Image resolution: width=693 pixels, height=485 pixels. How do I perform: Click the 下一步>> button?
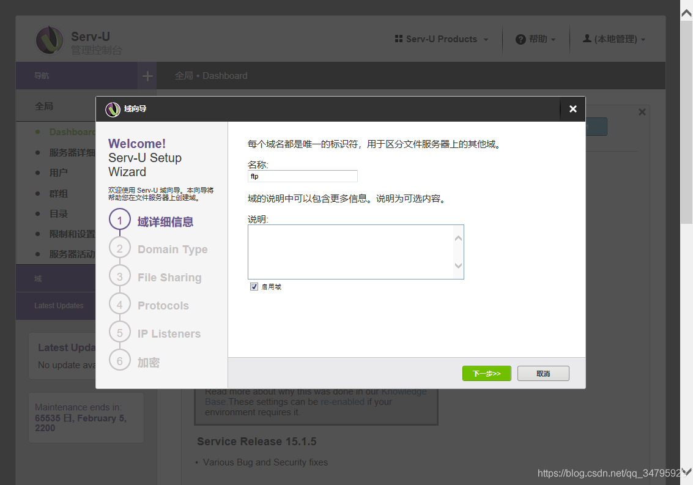(x=487, y=374)
